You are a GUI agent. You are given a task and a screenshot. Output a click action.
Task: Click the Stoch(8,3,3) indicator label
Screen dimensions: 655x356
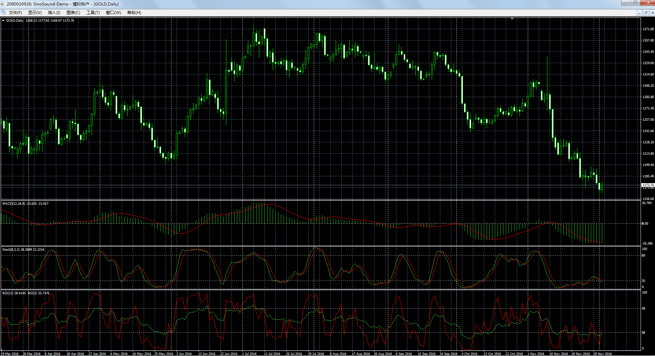pos(11,250)
